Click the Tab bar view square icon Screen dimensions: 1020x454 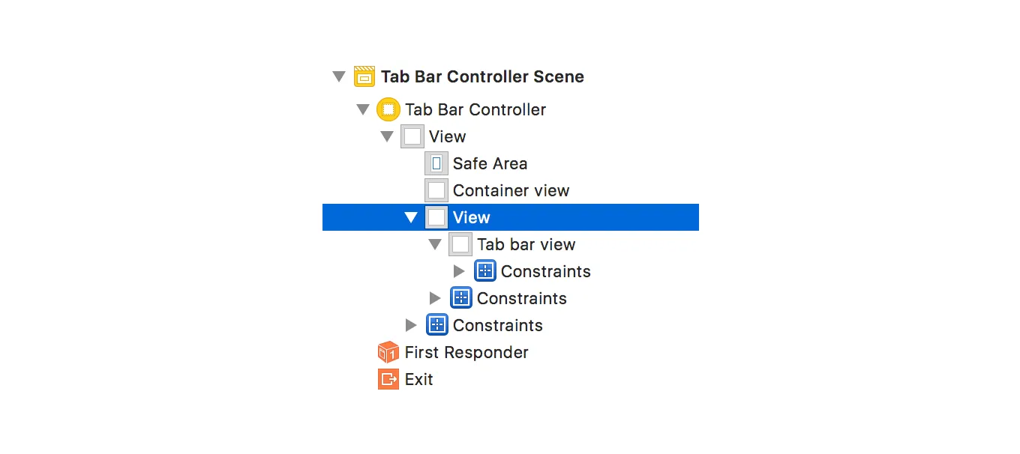pyautogui.click(x=460, y=244)
